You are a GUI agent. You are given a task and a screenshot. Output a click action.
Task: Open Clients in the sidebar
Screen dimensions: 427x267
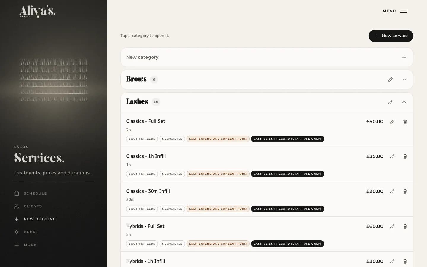pos(28,206)
